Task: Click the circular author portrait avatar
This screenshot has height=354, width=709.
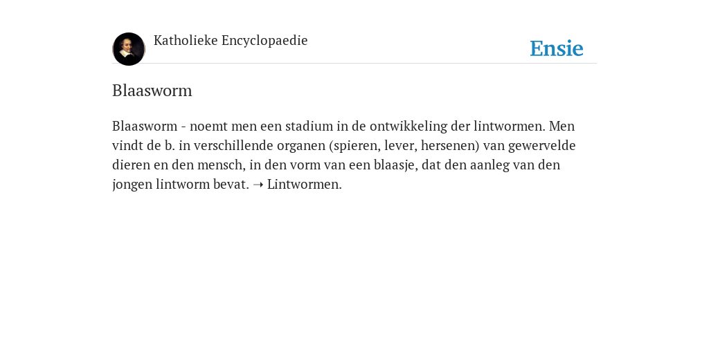Action: tap(129, 49)
